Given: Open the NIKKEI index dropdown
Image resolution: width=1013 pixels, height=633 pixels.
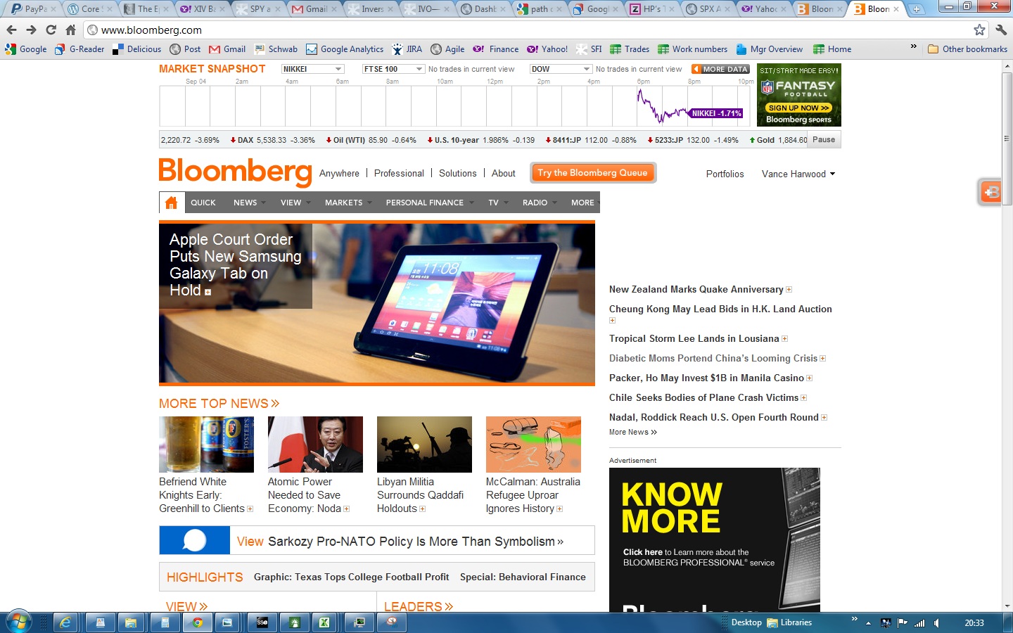Looking at the screenshot, I should pos(312,69).
